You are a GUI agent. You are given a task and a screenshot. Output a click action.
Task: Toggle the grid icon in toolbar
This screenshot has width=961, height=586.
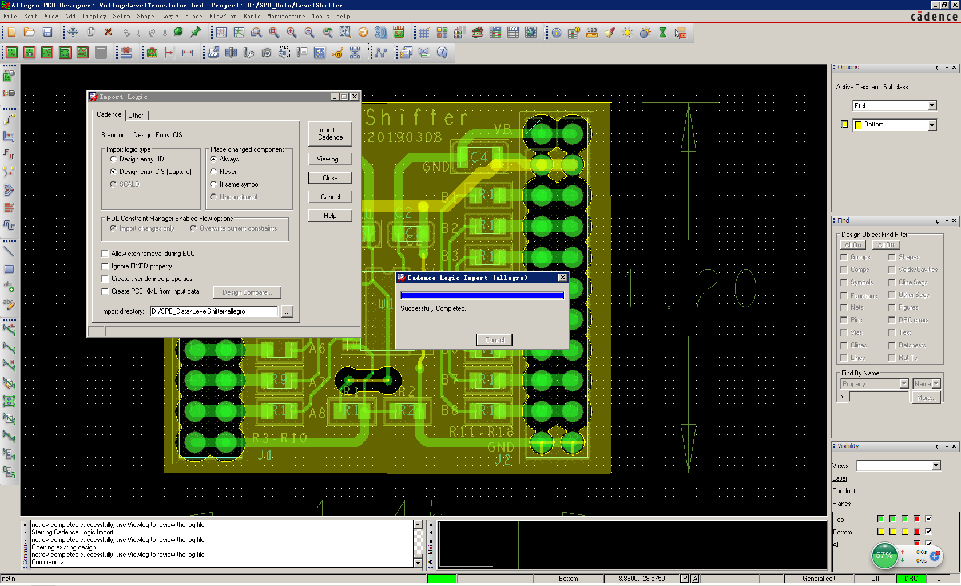click(x=424, y=33)
